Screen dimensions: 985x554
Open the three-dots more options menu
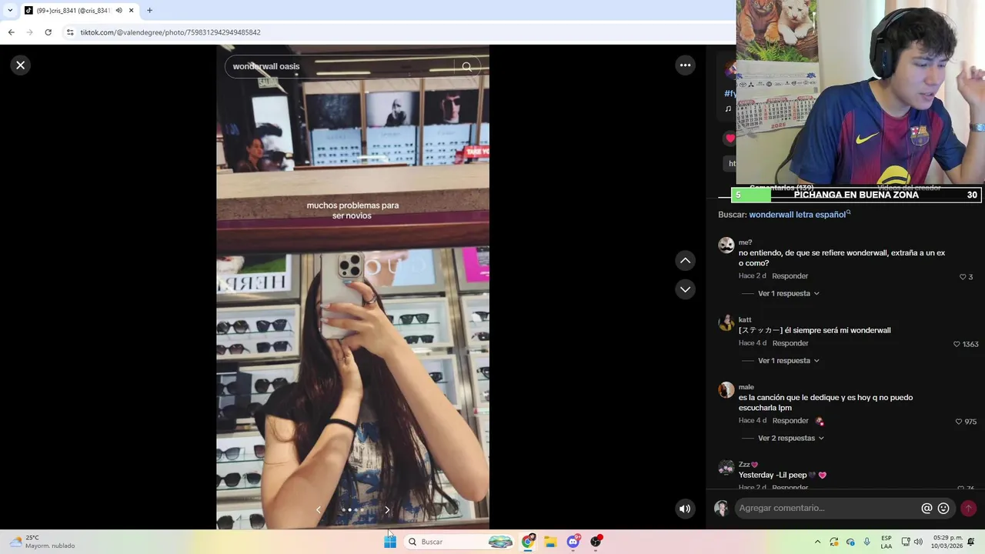(685, 65)
